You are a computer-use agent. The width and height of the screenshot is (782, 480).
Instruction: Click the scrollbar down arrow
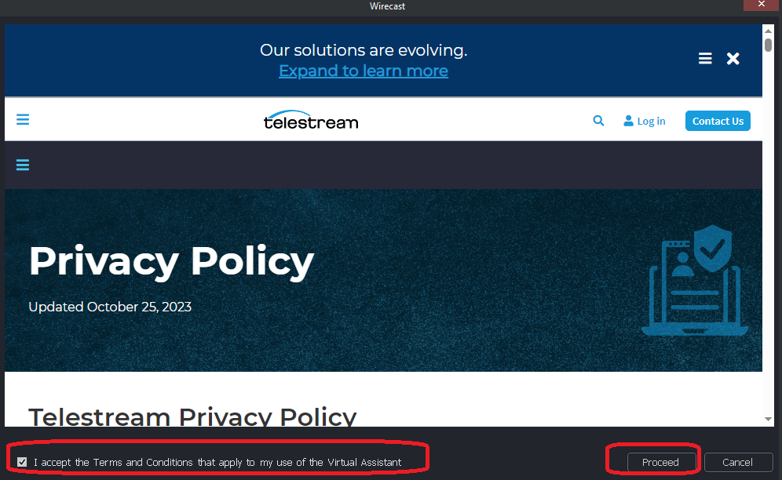pyautogui.click(x=769, y=420)
